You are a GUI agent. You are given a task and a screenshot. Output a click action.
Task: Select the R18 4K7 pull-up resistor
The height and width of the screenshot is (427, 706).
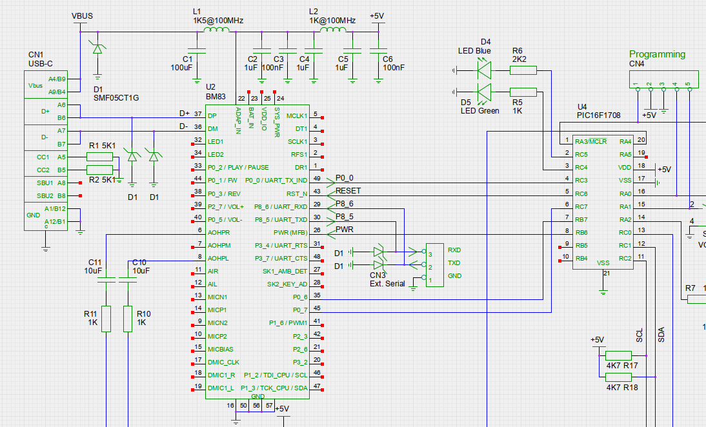coord(618,377)
